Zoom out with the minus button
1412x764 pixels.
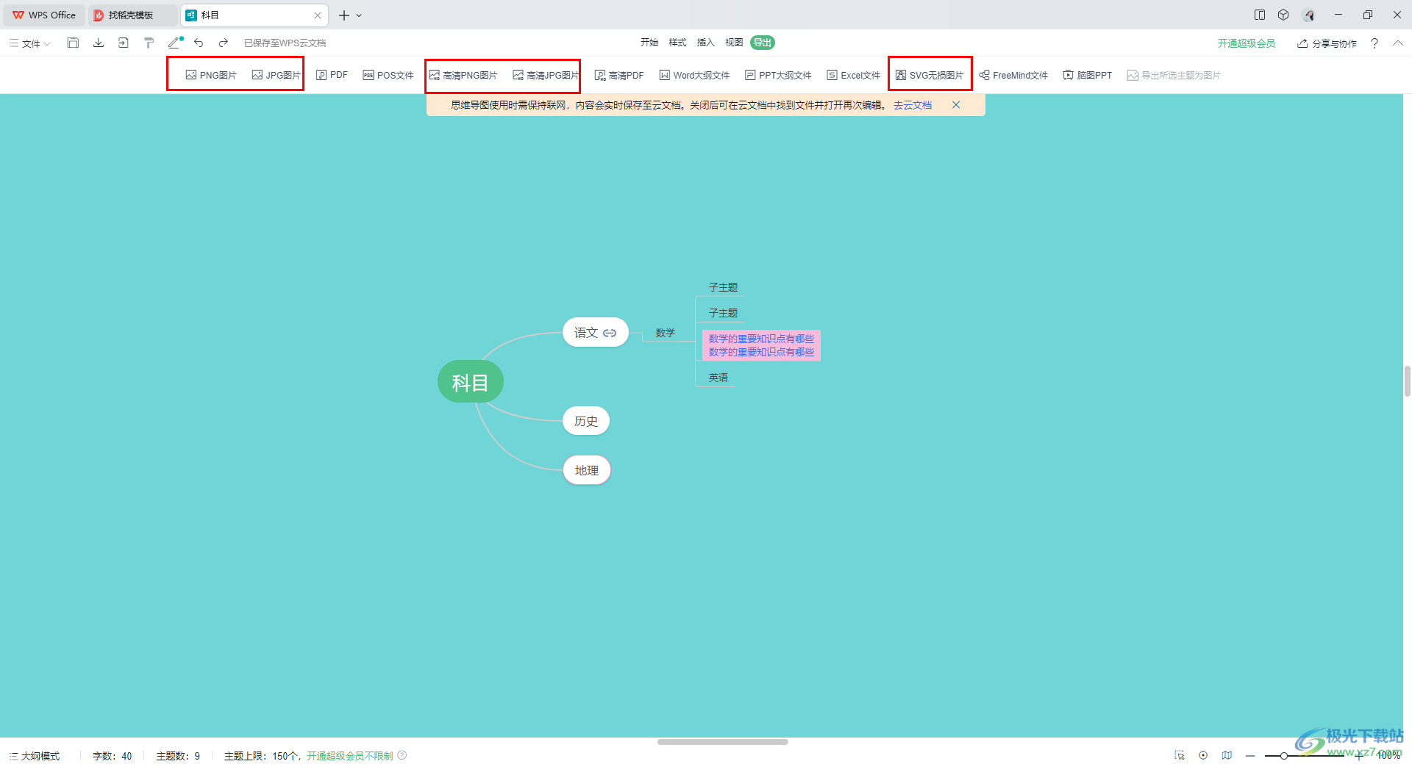coord(1250,755)
